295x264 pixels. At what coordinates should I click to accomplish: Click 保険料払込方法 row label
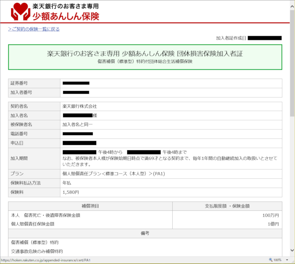26,183
